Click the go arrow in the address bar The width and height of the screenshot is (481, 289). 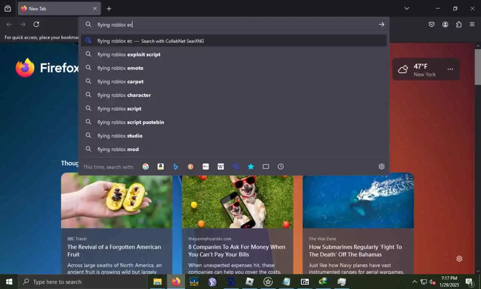tap(381, 24)
